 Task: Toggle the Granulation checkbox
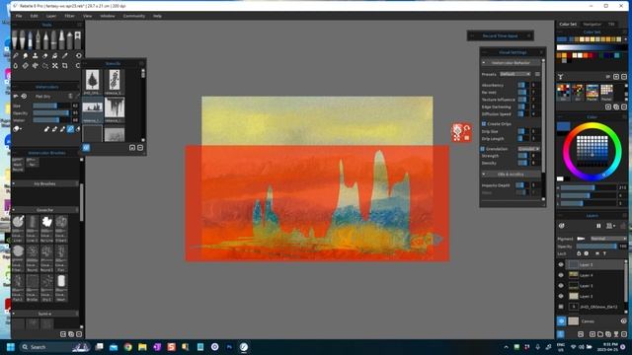click(483, 149)
